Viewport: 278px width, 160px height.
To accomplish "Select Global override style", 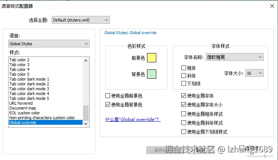I will point(46,123).
